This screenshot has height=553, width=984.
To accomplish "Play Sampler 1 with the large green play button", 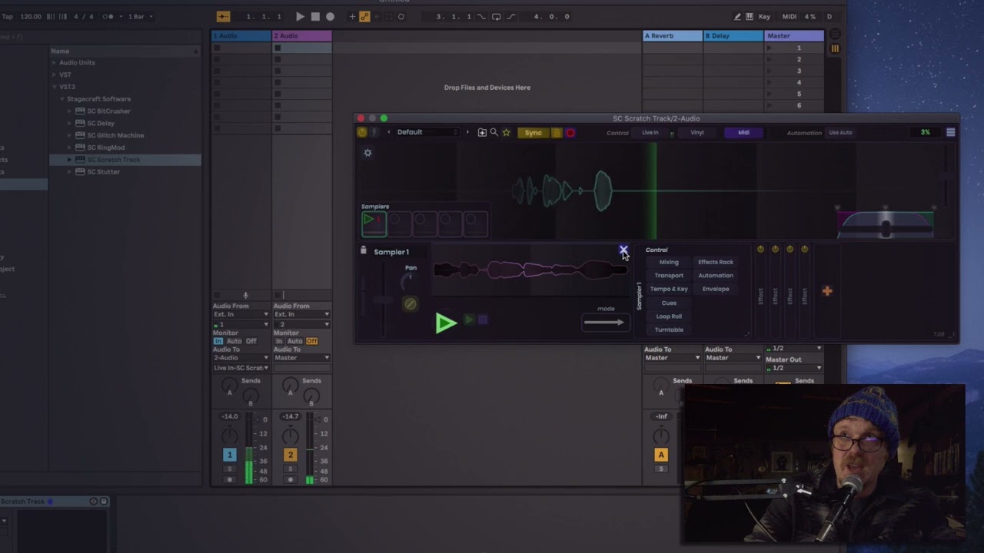I will 446,323.
